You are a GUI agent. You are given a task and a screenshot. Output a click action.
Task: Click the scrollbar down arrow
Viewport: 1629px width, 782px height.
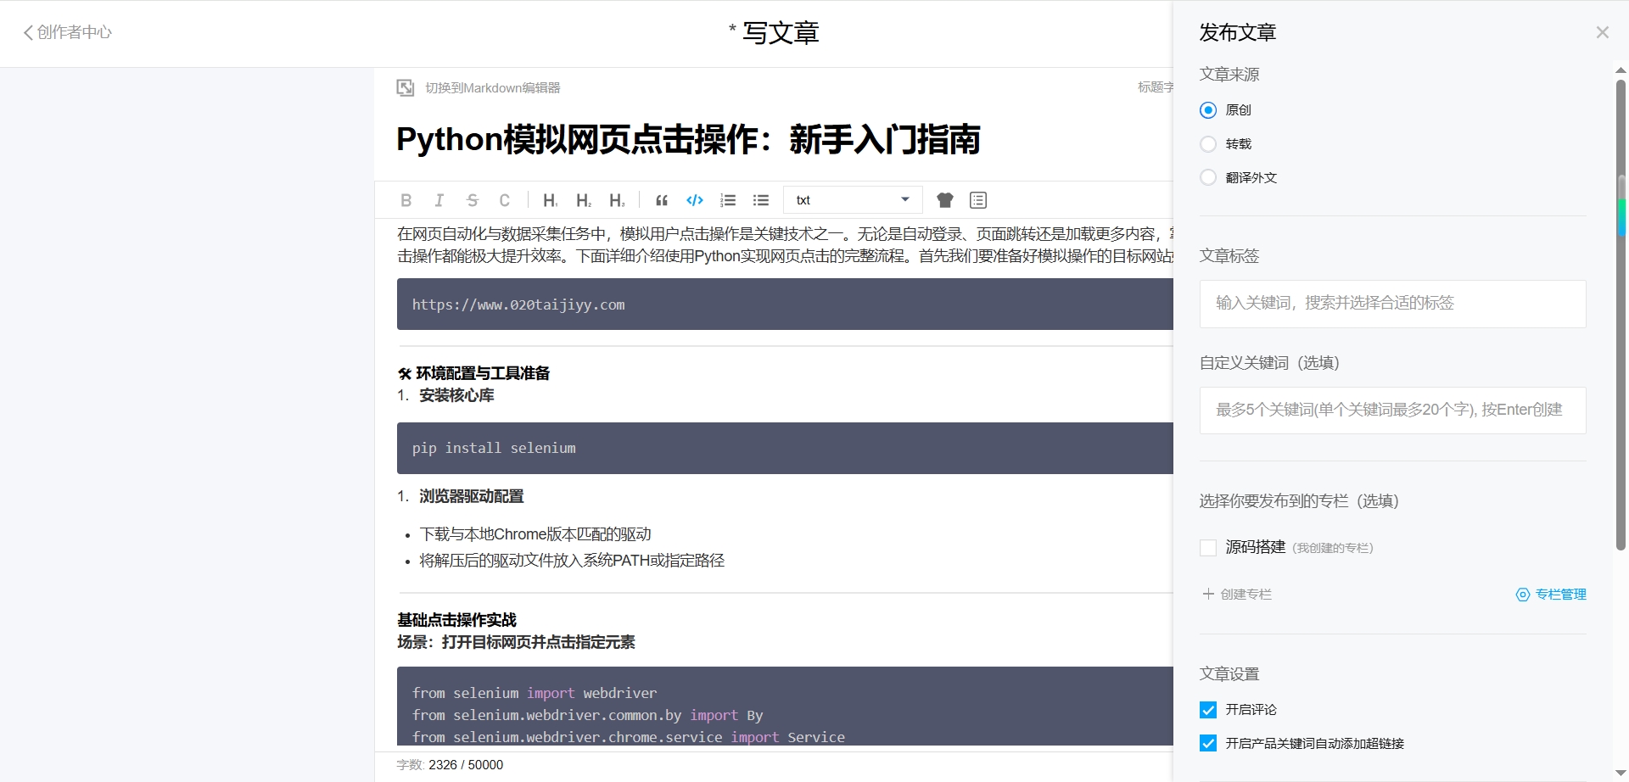(x=1621, y=774)
